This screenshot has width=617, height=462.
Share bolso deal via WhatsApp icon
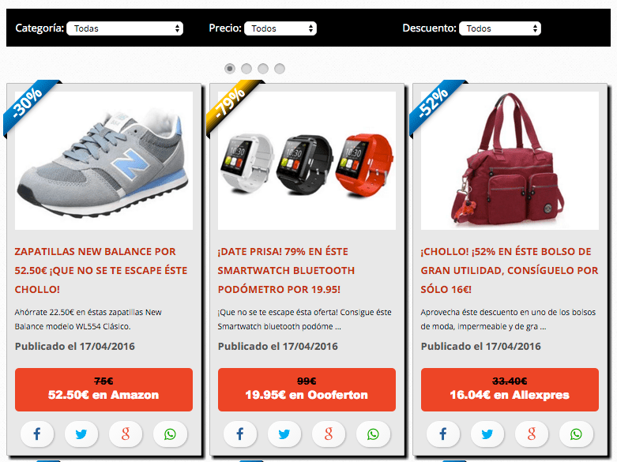pyautogui.click(x=576, y=434)
